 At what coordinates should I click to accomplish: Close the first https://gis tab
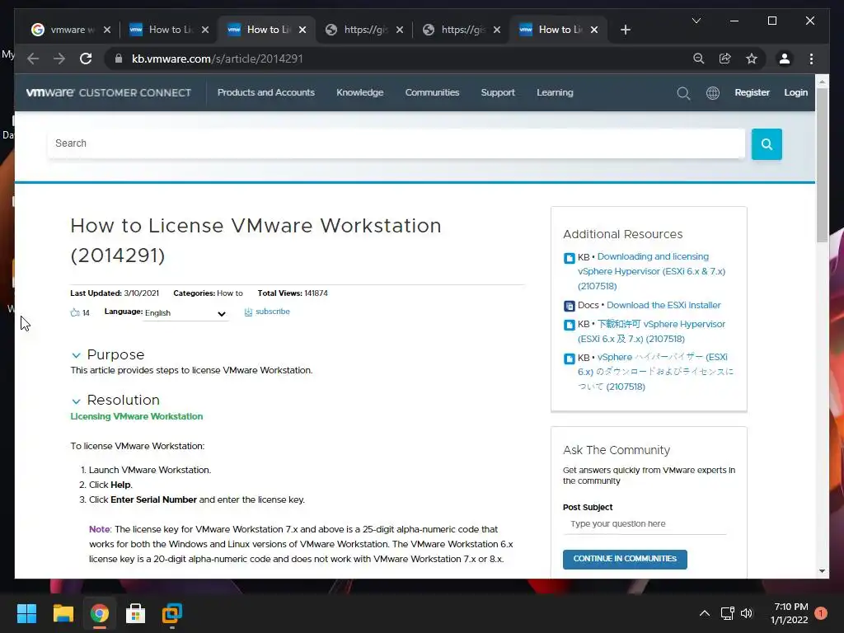pos(400,30)
